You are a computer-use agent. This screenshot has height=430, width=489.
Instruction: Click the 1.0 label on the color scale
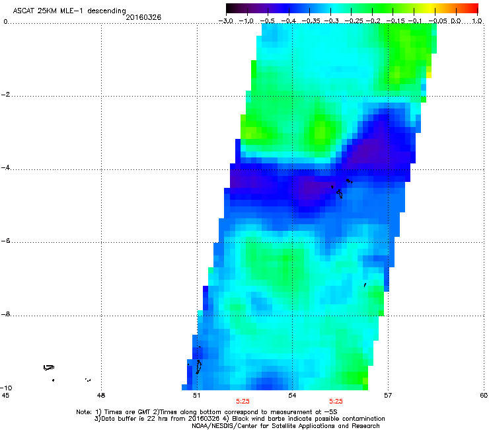[477, 21]
